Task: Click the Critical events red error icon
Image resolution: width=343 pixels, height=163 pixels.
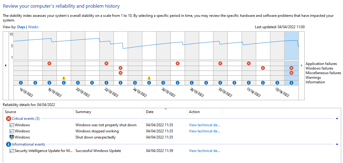Action: point(9,119)
